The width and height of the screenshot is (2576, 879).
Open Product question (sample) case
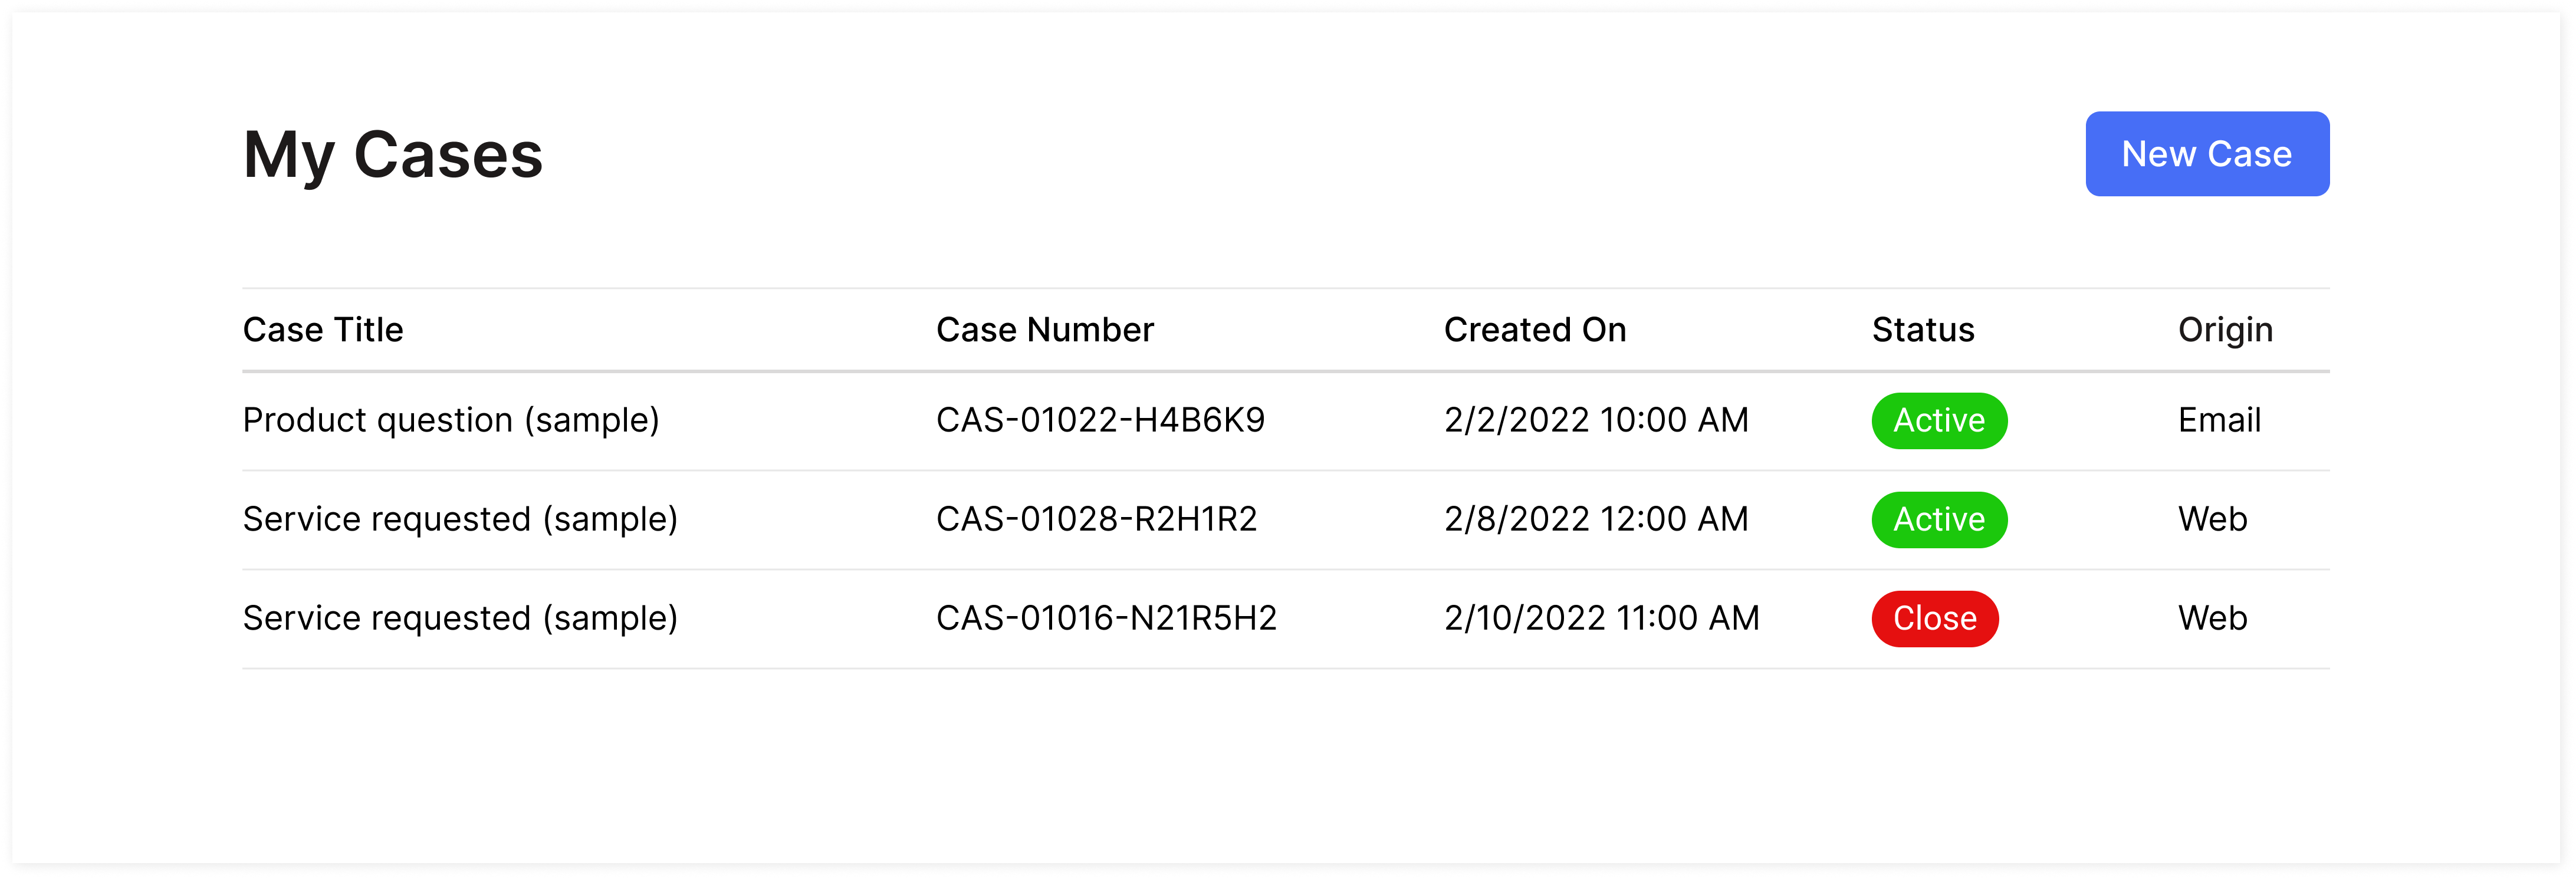click(x=451, y=420)
